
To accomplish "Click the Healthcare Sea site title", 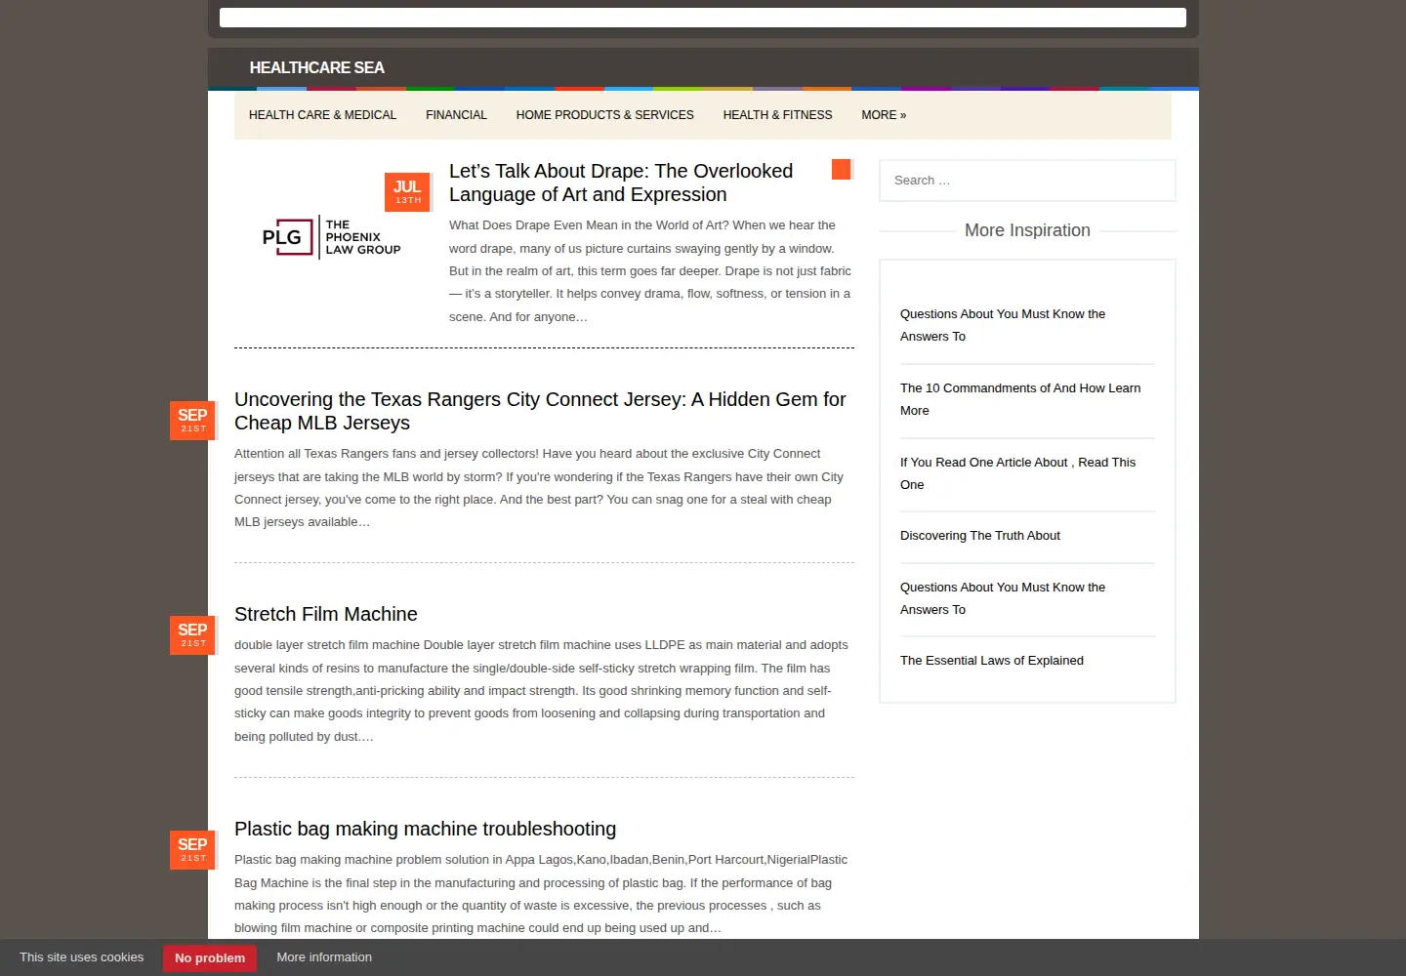I will (316, 67).
